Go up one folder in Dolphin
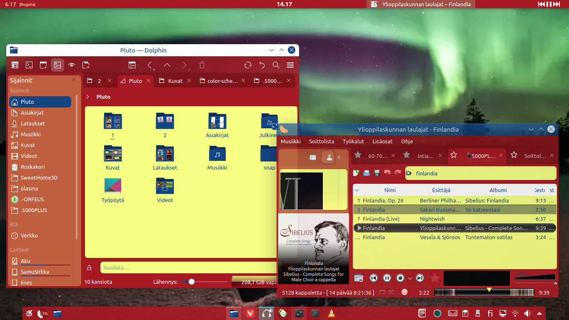This screenshot has height=320, width=569. 167,65
